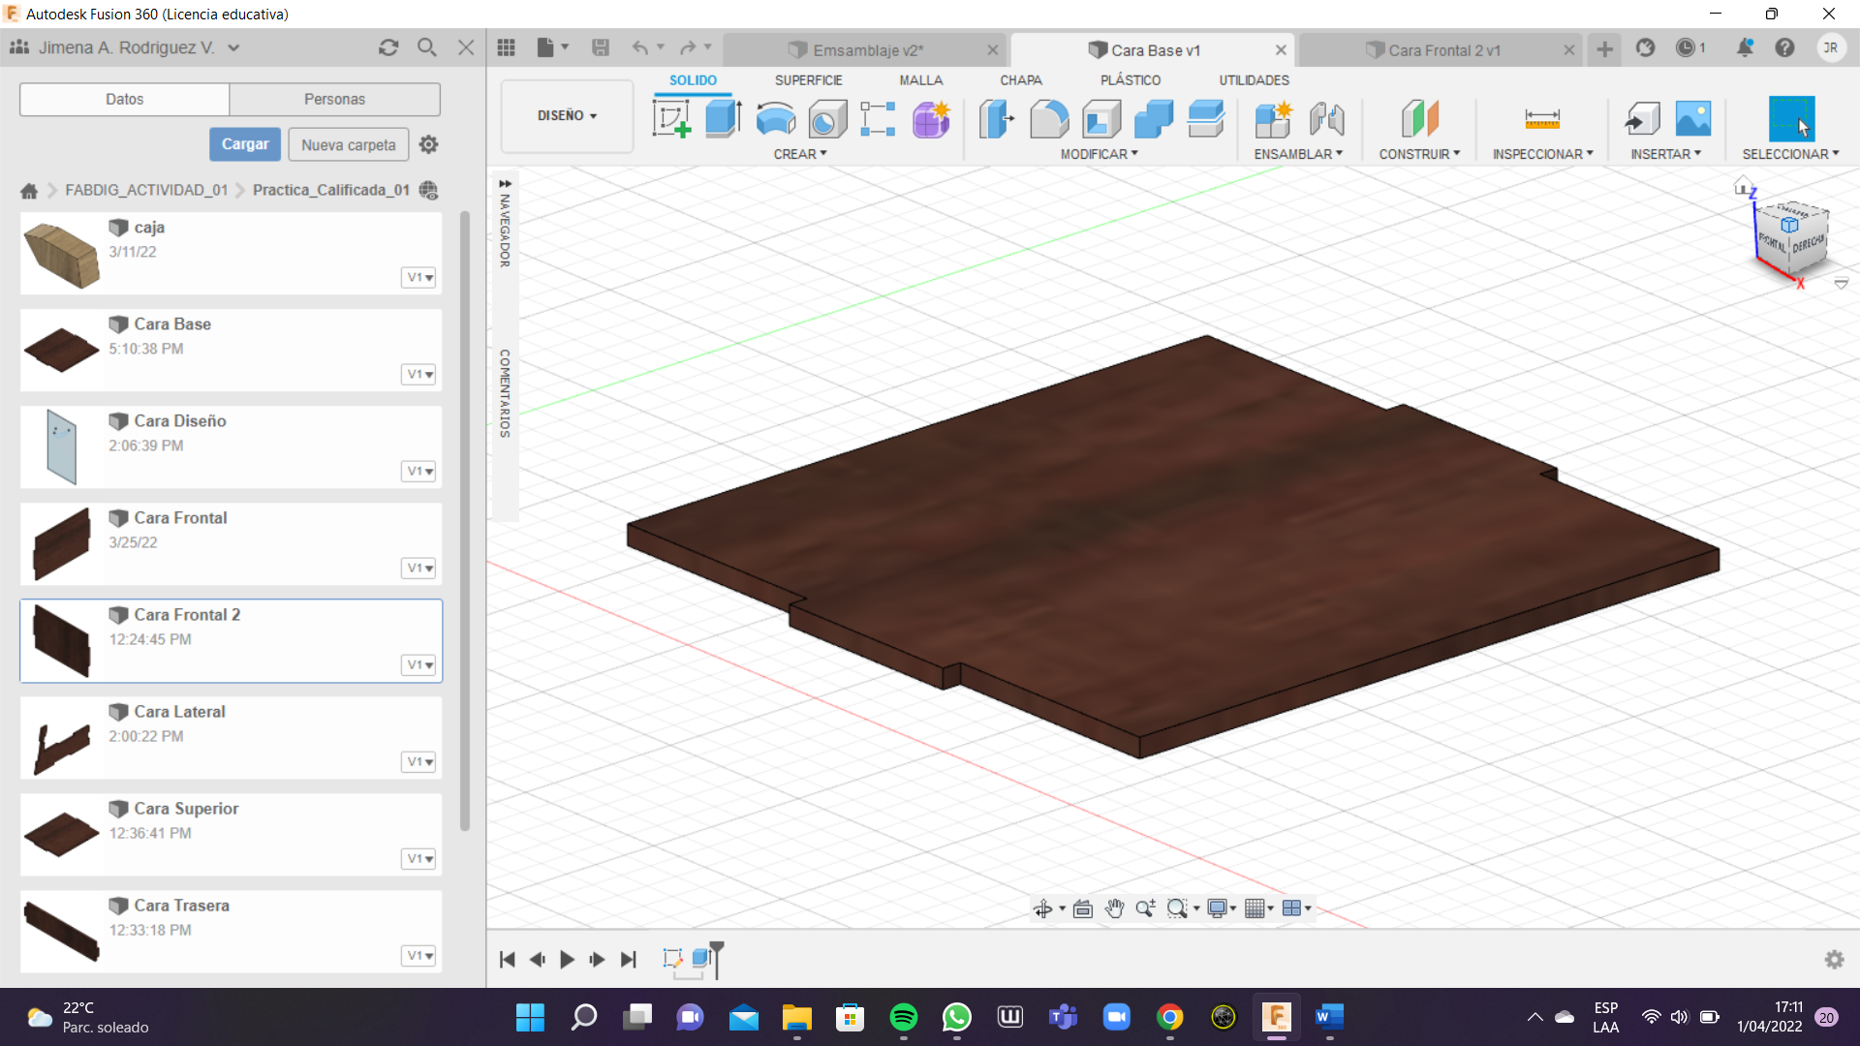Click the Cargar button
The height and width of the screenshot is (1046, 1860).
point(245,144)
